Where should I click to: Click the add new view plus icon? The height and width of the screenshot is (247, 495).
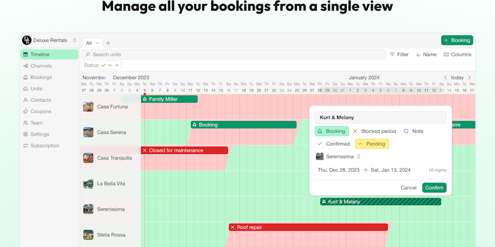point(108,43)
